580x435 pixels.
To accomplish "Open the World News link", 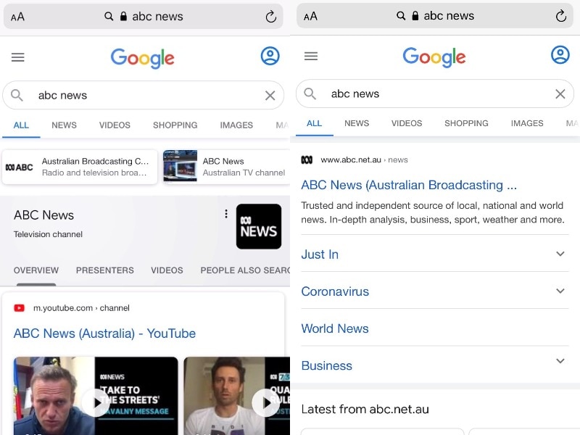I will point(335,328).
